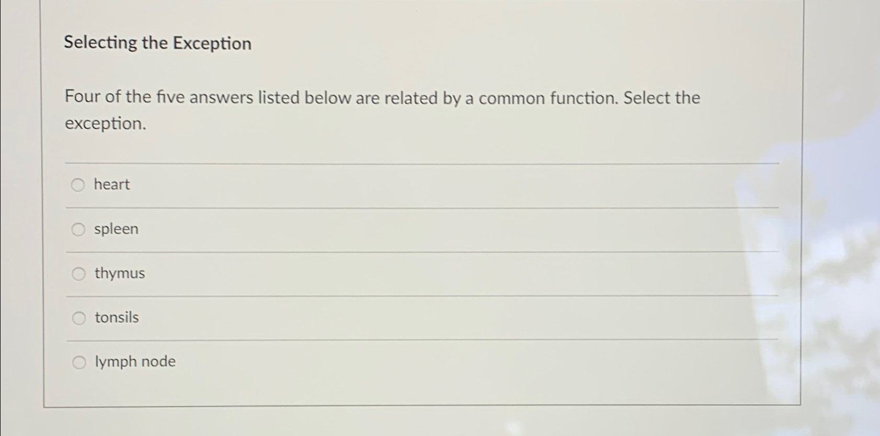The width and height of the screenshot is (880, 436).
Task: Click the question instruction text
Action: [x=382, y=110]
